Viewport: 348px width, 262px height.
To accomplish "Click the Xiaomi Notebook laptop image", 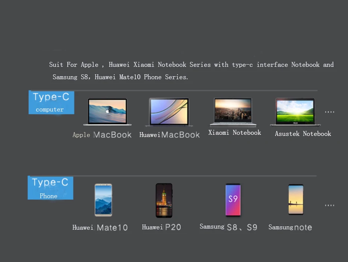I will coord(233,112).
